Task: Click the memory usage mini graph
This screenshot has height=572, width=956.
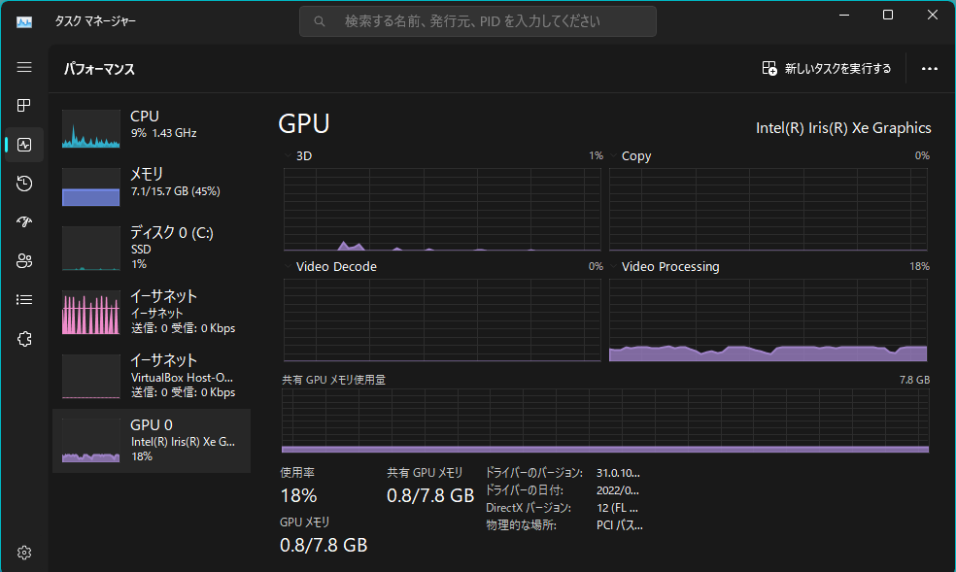Action: pyautogui.click(x=91, y=187)
